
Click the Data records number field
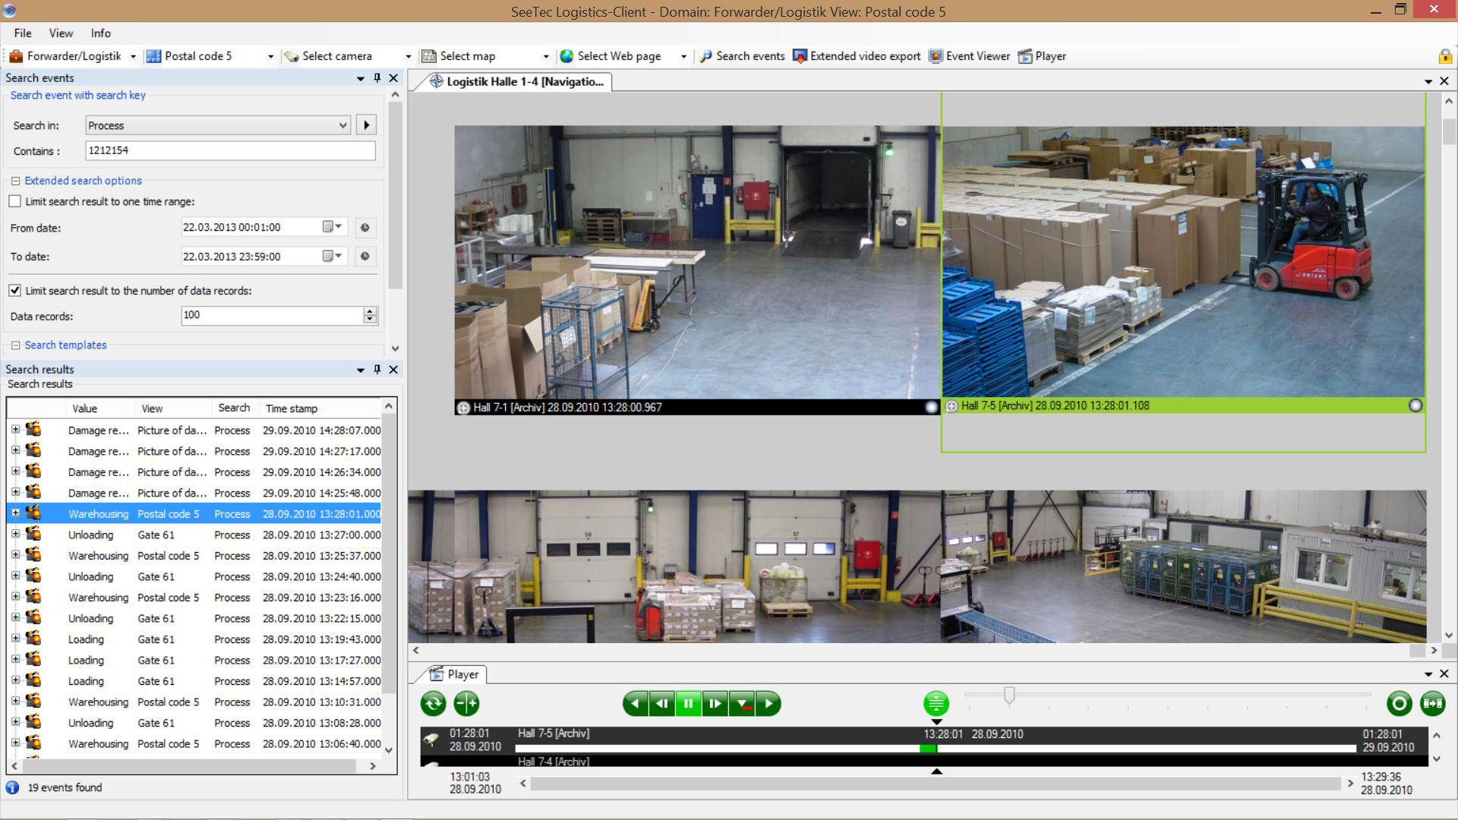[272, 315]
